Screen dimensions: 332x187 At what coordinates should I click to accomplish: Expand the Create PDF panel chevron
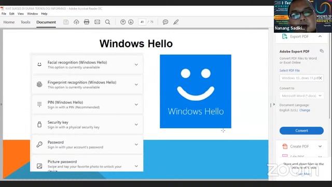pyautogui.click(x=320, y=146)
